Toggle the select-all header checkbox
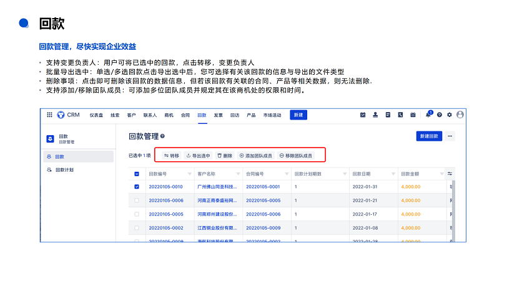The image size is (512, 287). tap(137, 174)
